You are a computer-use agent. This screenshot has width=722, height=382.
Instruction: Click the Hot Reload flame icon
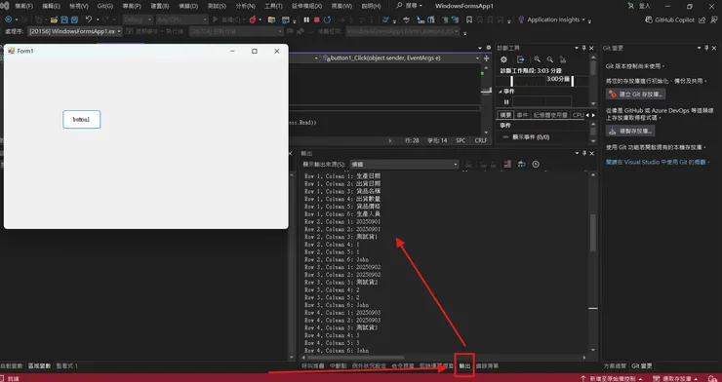[253, 19]
